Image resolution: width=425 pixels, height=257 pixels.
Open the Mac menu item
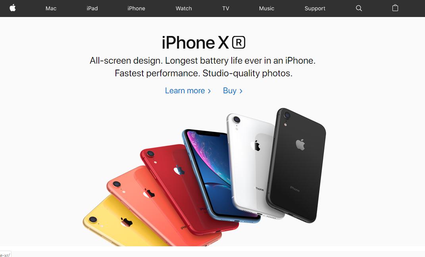(51, 8)
